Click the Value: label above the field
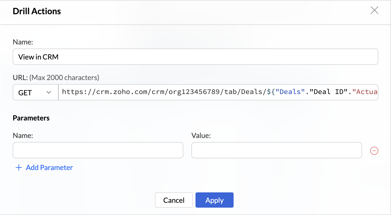The image size is (391, 215). coord(201,135)
